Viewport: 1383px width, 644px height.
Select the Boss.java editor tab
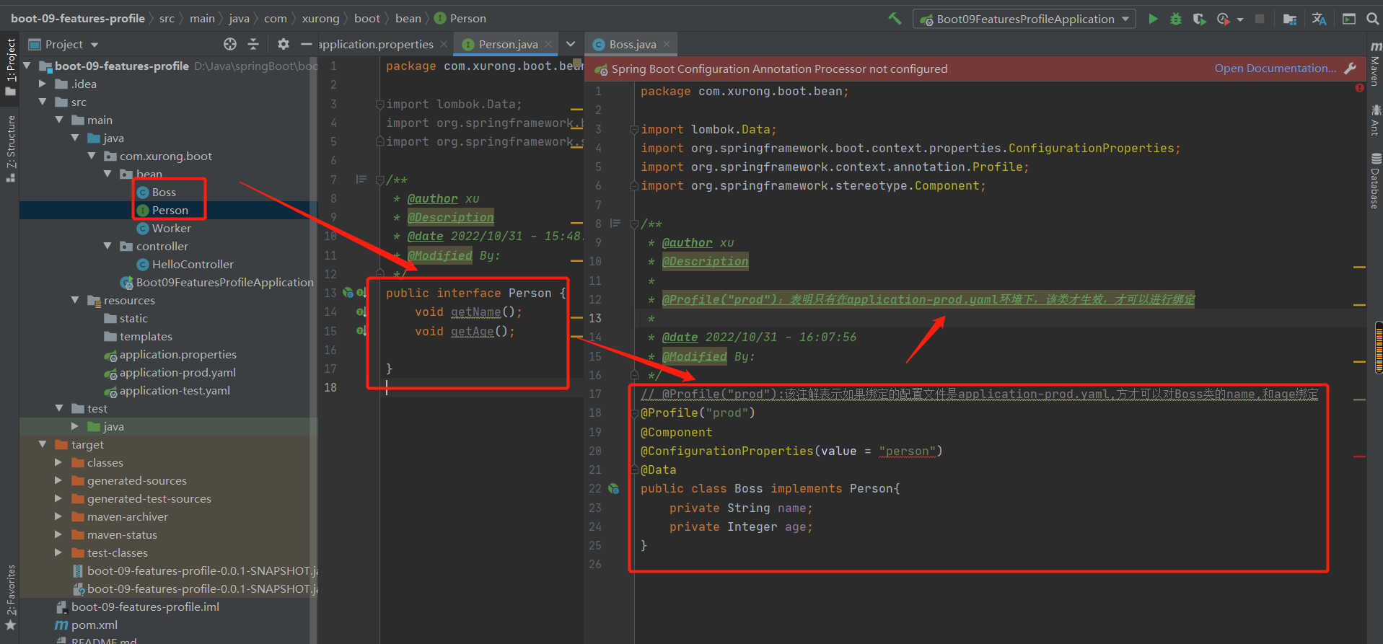point(632,44)
